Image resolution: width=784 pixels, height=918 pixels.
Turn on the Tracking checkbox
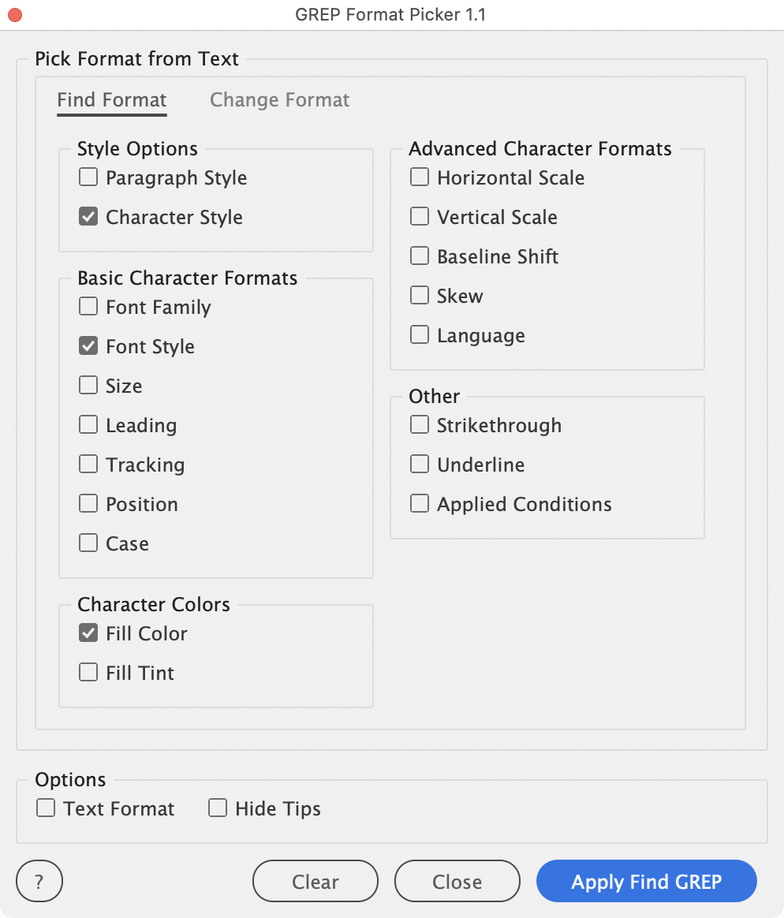88,465
